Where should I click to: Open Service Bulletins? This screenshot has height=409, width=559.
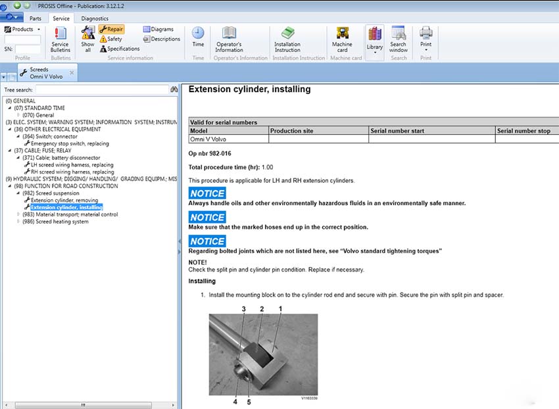coord(61,40)
